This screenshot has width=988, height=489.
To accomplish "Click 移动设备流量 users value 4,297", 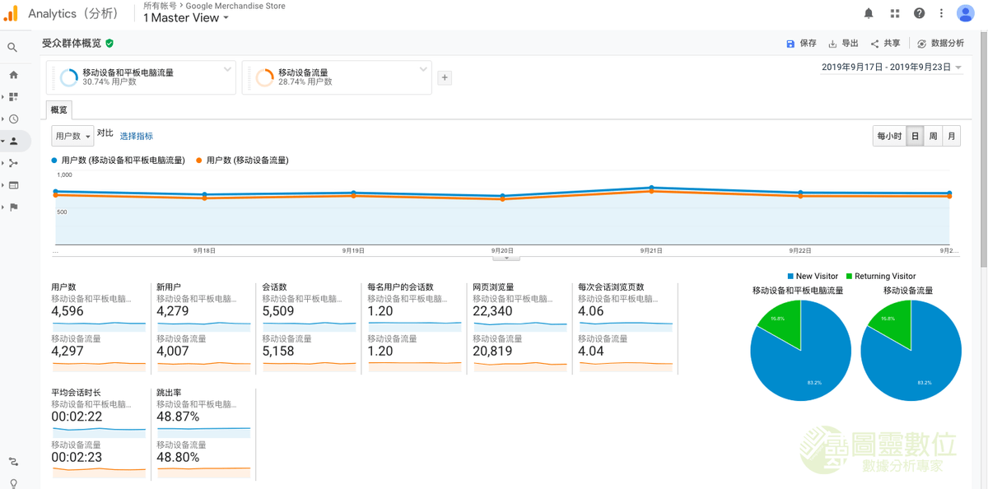I will pos(68,352).
